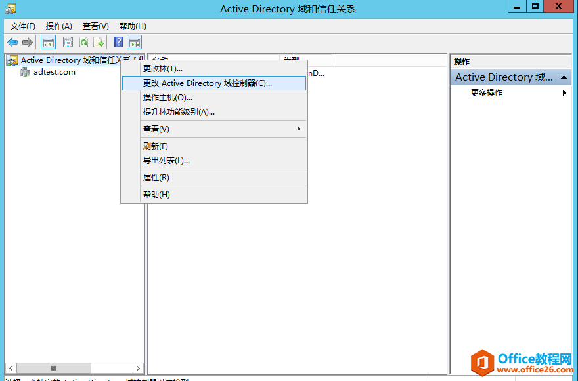Open the 帮助(H) menu in menu bar
This screenshot has width=578, height=381.
tap(133, 26)
